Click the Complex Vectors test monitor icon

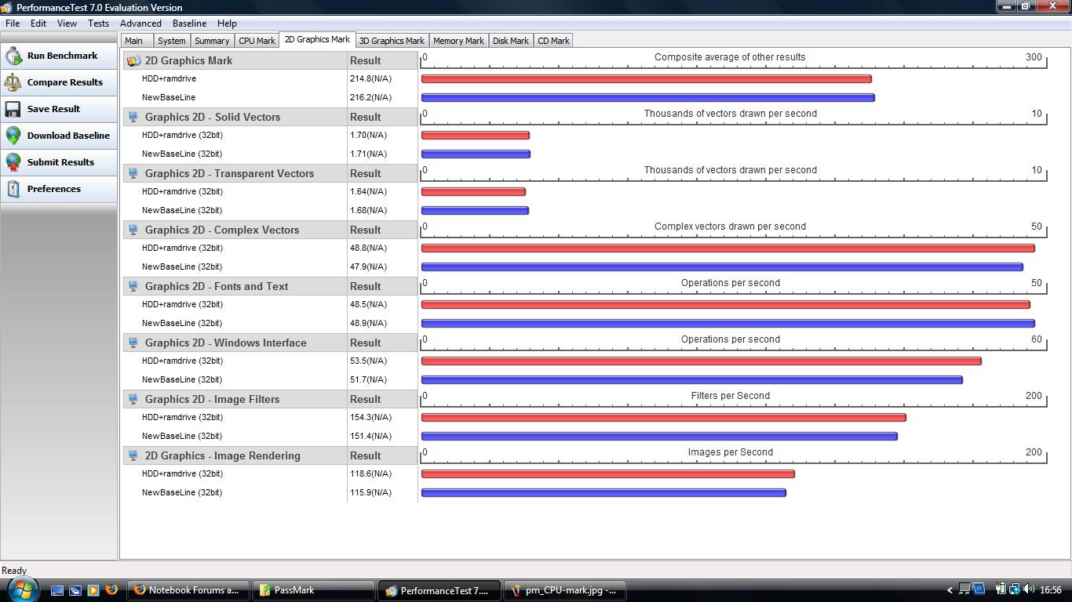tap(133, 230)
